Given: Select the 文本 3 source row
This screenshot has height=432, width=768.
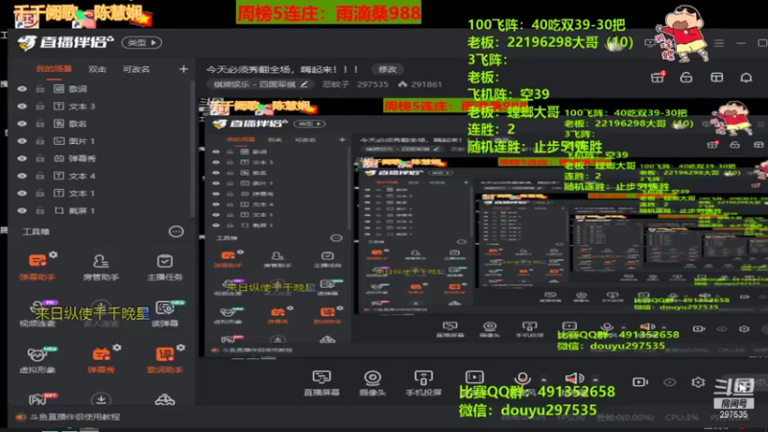Looking at the screenshot, I should 101,107.
